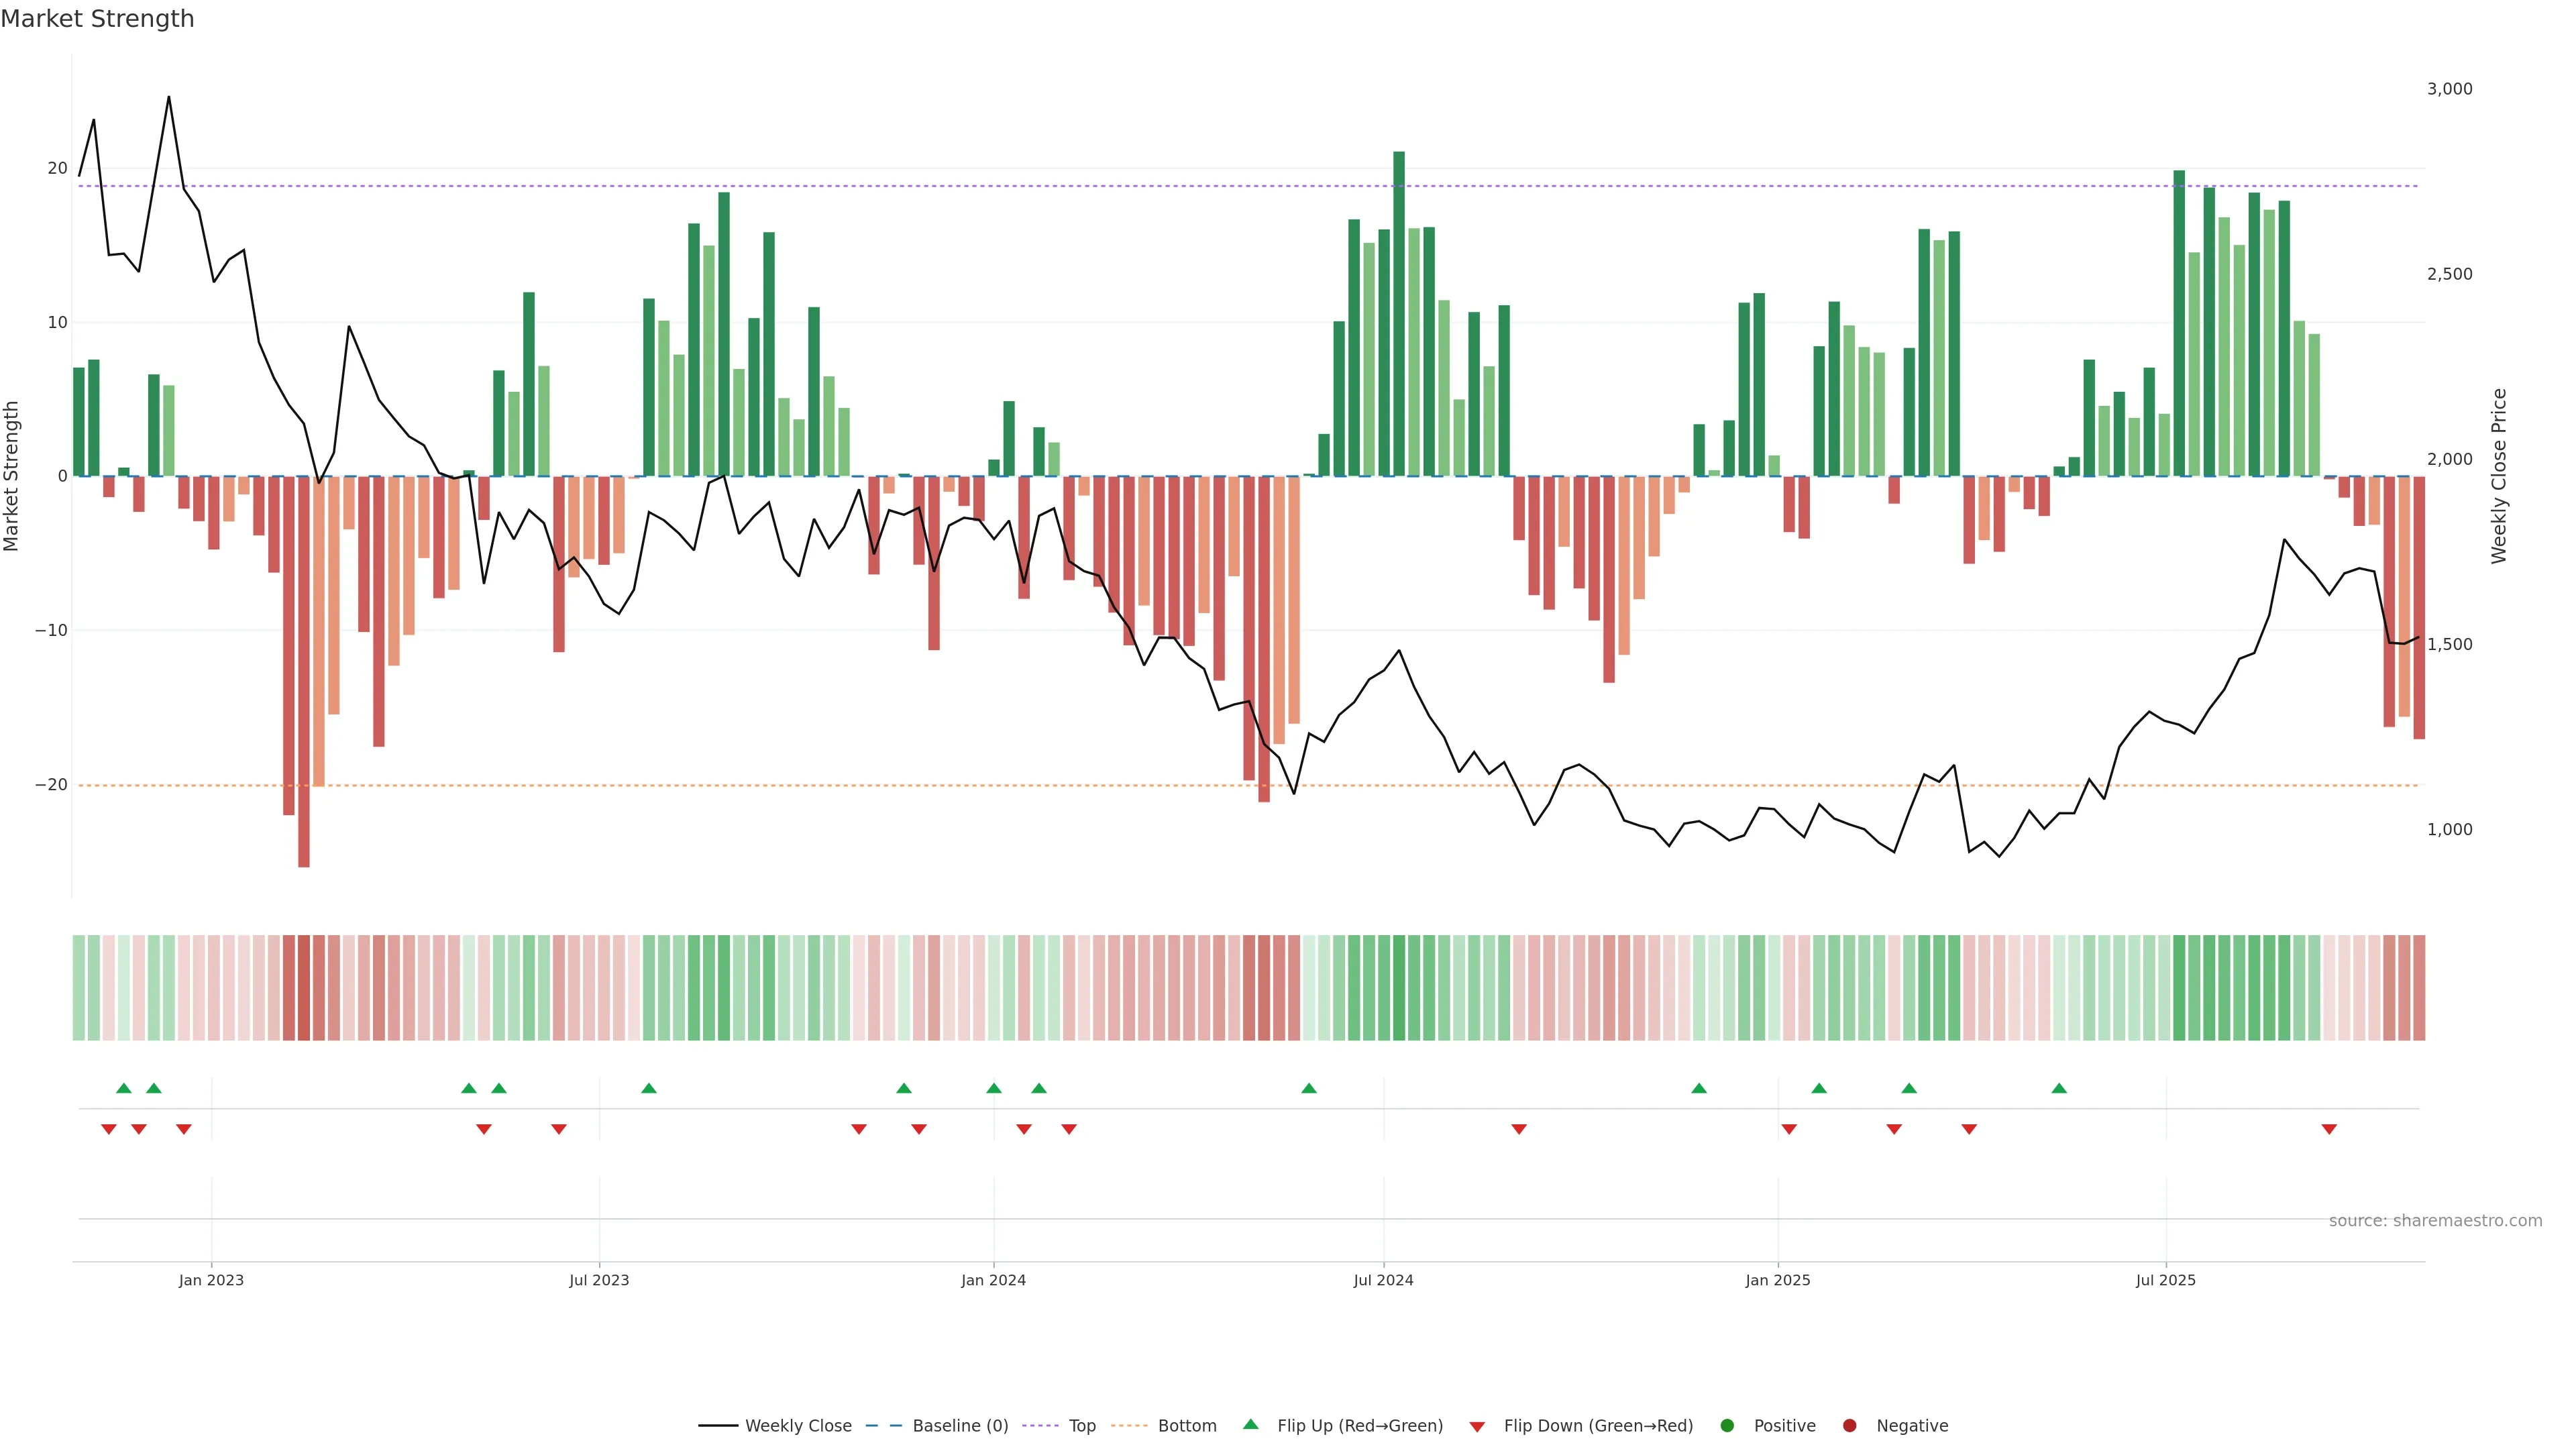Click the Jan 2024 axis label
Viewport: 2576px width, 1449px height.
click(993, 1280)
